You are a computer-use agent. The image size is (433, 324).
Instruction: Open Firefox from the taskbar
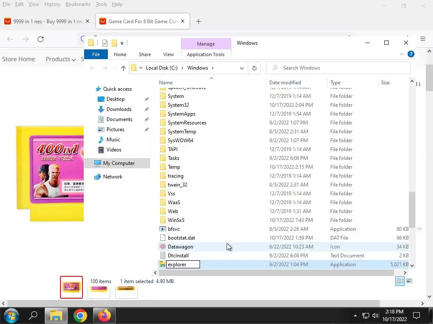[x=104, y=316]
